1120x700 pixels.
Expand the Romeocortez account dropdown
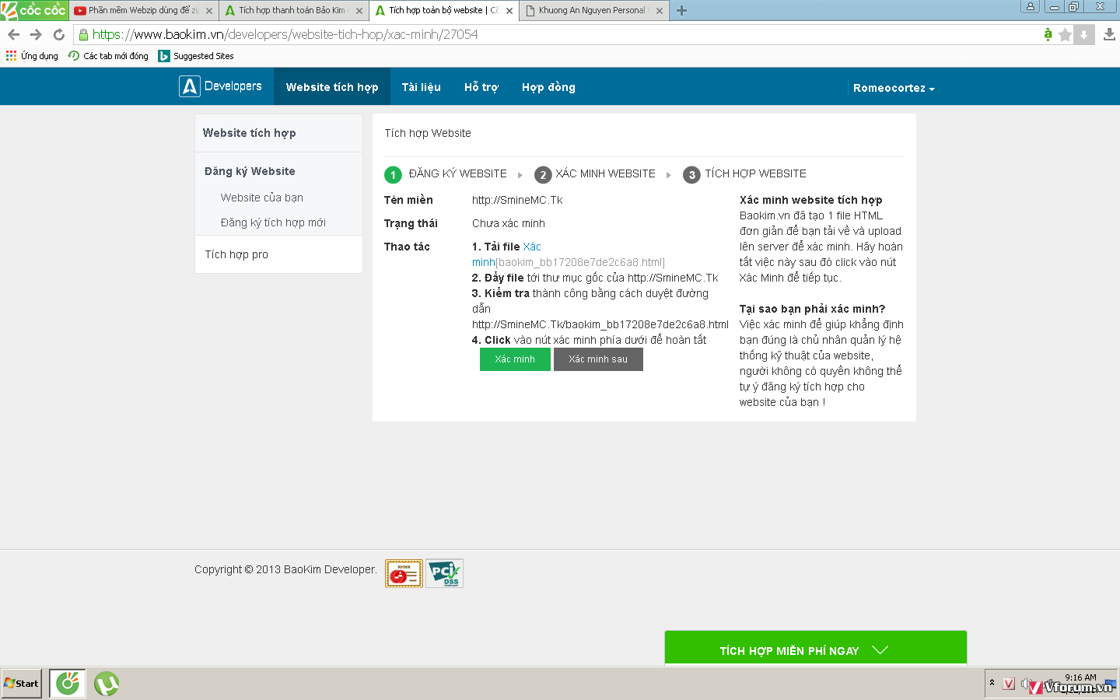point(894,88)
